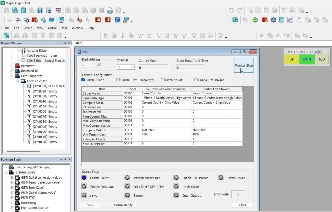Click the Open Project toolbar icon

click(15, 10)
